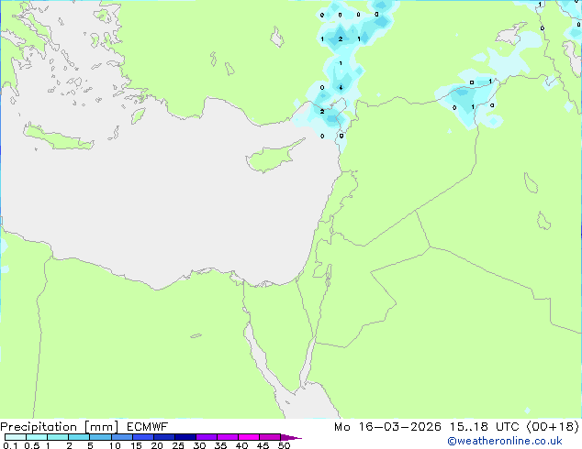Click the "25" legend scale label
The image size is (582, 449).
178,445
